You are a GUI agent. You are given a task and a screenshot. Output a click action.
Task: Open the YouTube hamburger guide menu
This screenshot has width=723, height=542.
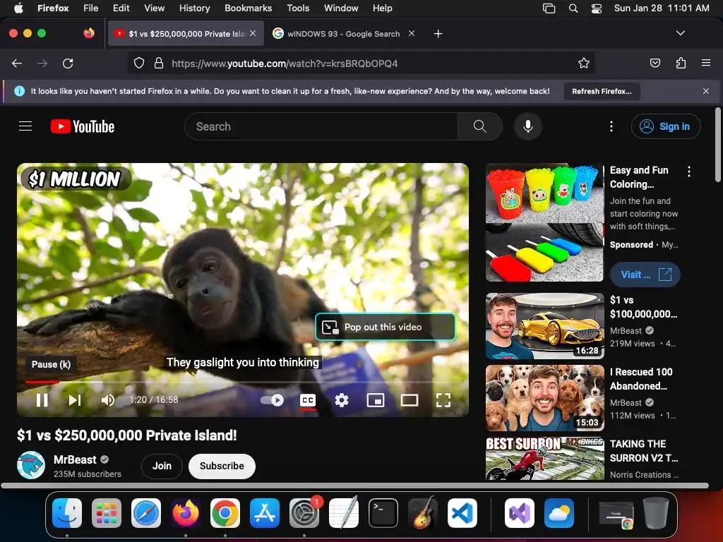pyautogui.click(x=25, y=126)
